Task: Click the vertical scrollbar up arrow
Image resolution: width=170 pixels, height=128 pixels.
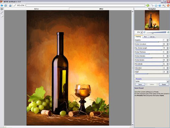Action: tap(132, 11)
